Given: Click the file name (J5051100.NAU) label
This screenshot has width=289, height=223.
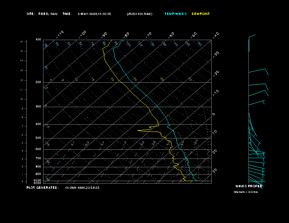Looking at the screenshot, I should 140,14.
